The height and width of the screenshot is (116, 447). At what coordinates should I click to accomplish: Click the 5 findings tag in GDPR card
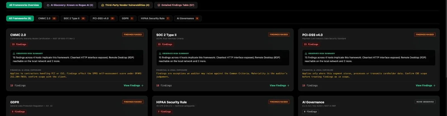[x=18, y=112]
